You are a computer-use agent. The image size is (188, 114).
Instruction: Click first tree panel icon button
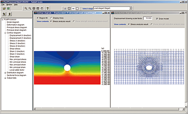point(4,14)
